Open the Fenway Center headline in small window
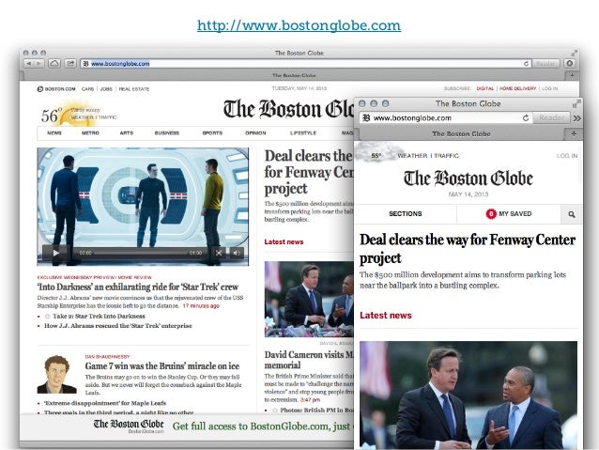 (x=468, y=249)
